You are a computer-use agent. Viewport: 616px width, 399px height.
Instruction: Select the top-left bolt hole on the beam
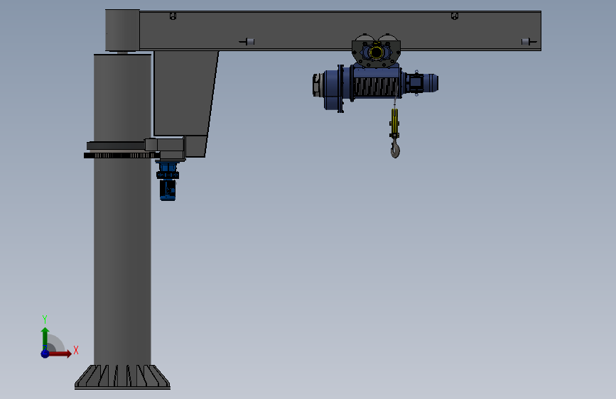coord(173,16)
